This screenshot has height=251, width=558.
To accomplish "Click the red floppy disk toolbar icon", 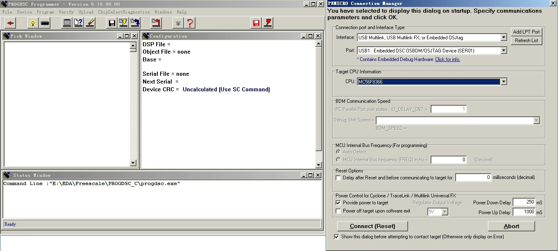I will click(x=256, y=23).
